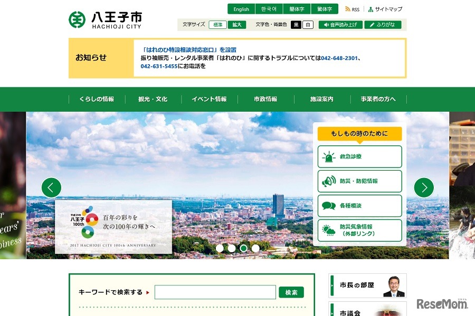Switch site language to English
The image size is (475, 316).
click(x=241, y=8)
